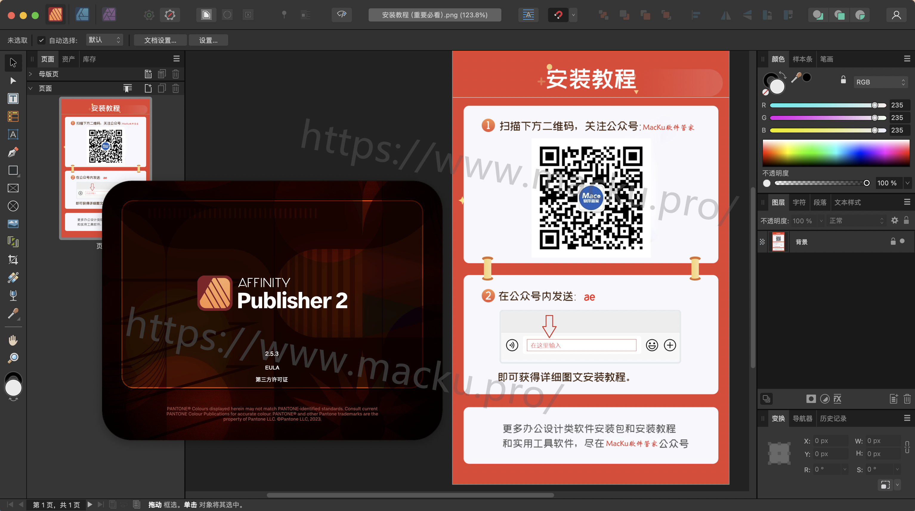Image resolution: width=915 pixels, height=511 pixels.
Task: Switch to Designer persona
Action: tap(82, 15)
